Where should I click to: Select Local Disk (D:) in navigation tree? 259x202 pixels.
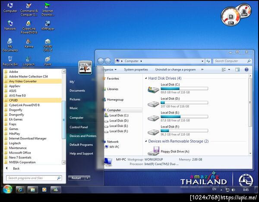click(x=119, y=121)
